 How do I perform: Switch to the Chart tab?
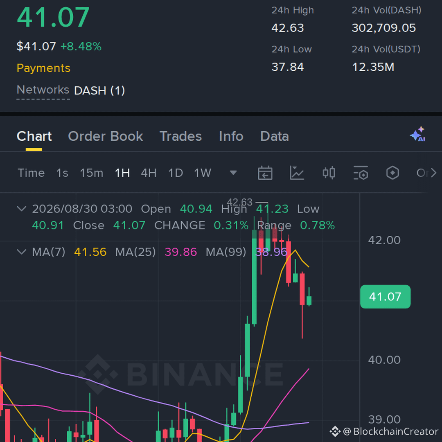pyautogui.click(x=34, y=136)
